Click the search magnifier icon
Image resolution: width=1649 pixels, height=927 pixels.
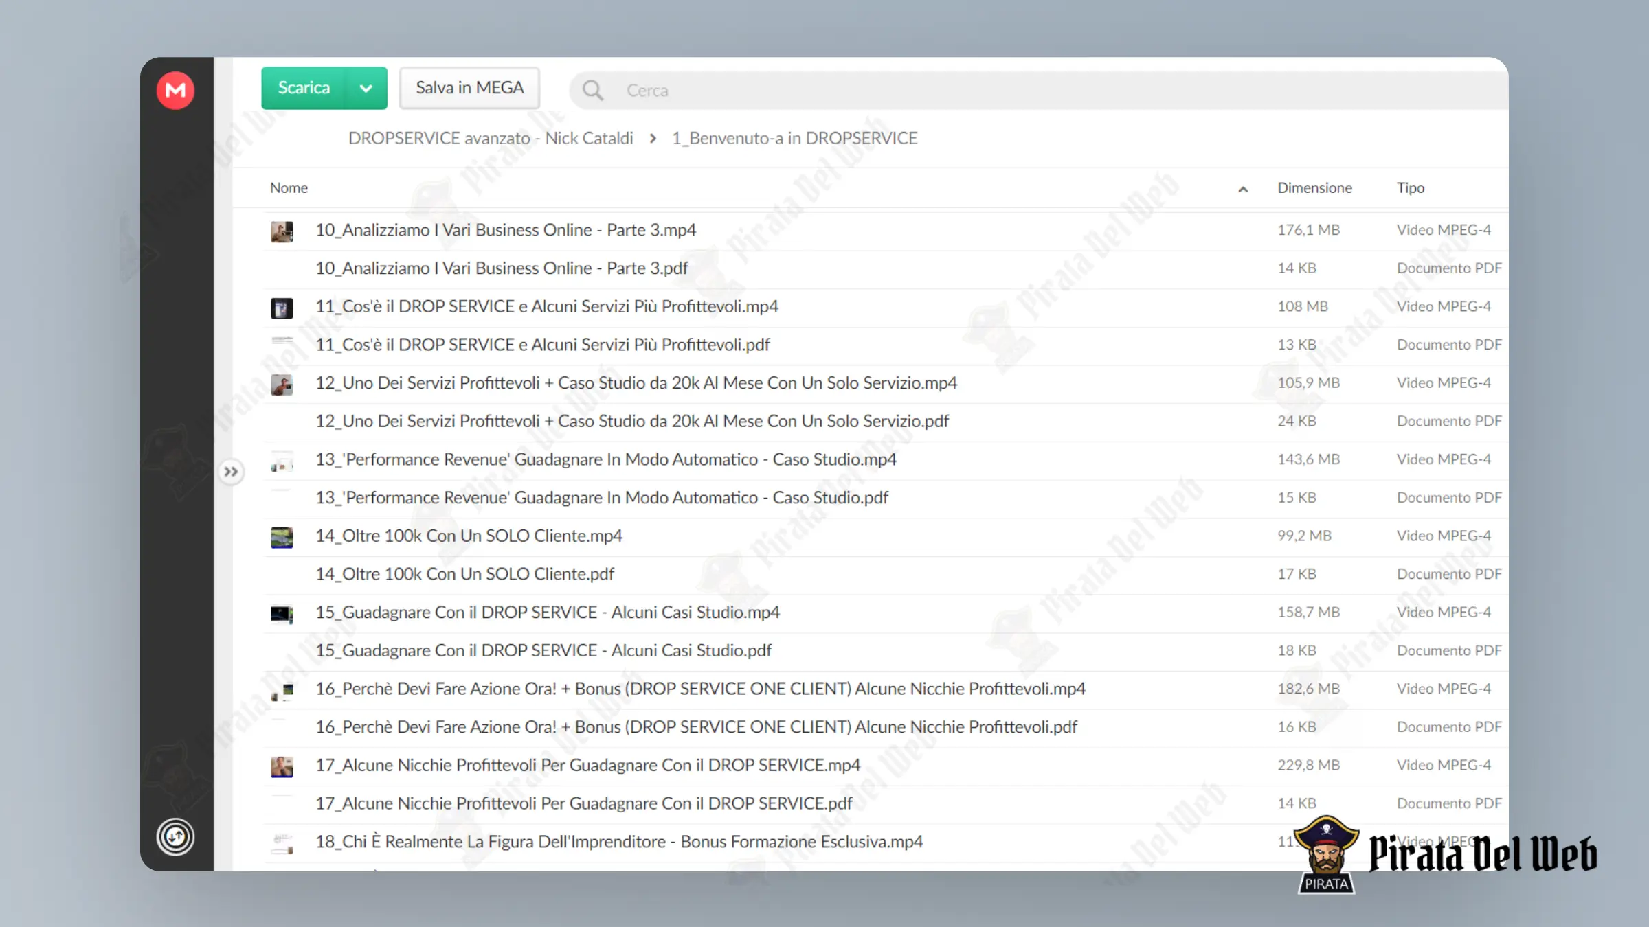(592, 90)
